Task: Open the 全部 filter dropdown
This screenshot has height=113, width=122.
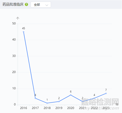Action: pos(41,5)
